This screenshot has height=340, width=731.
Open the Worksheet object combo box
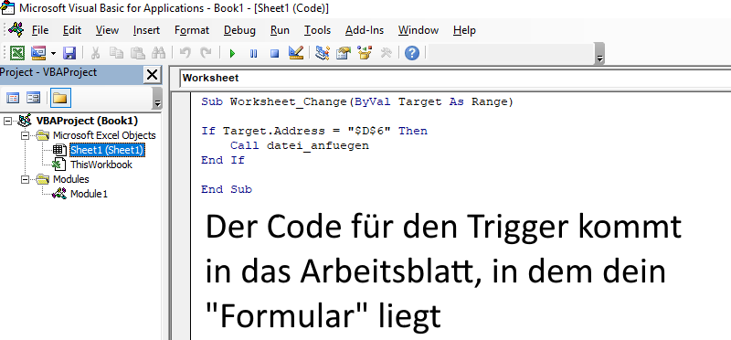tap(454, 78)
